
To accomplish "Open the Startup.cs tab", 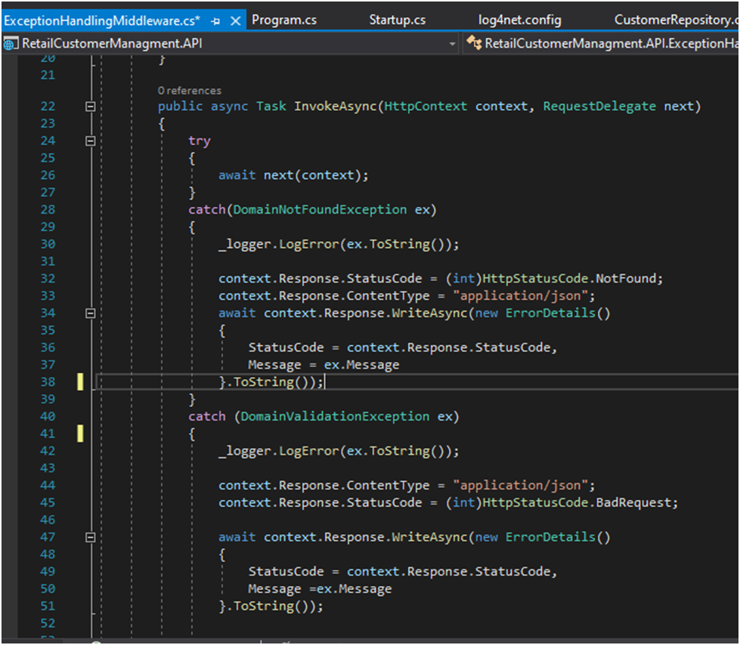I will [397, 20].
